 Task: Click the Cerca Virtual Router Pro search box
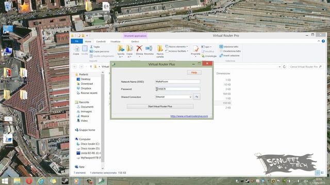(x=306, y=67)
